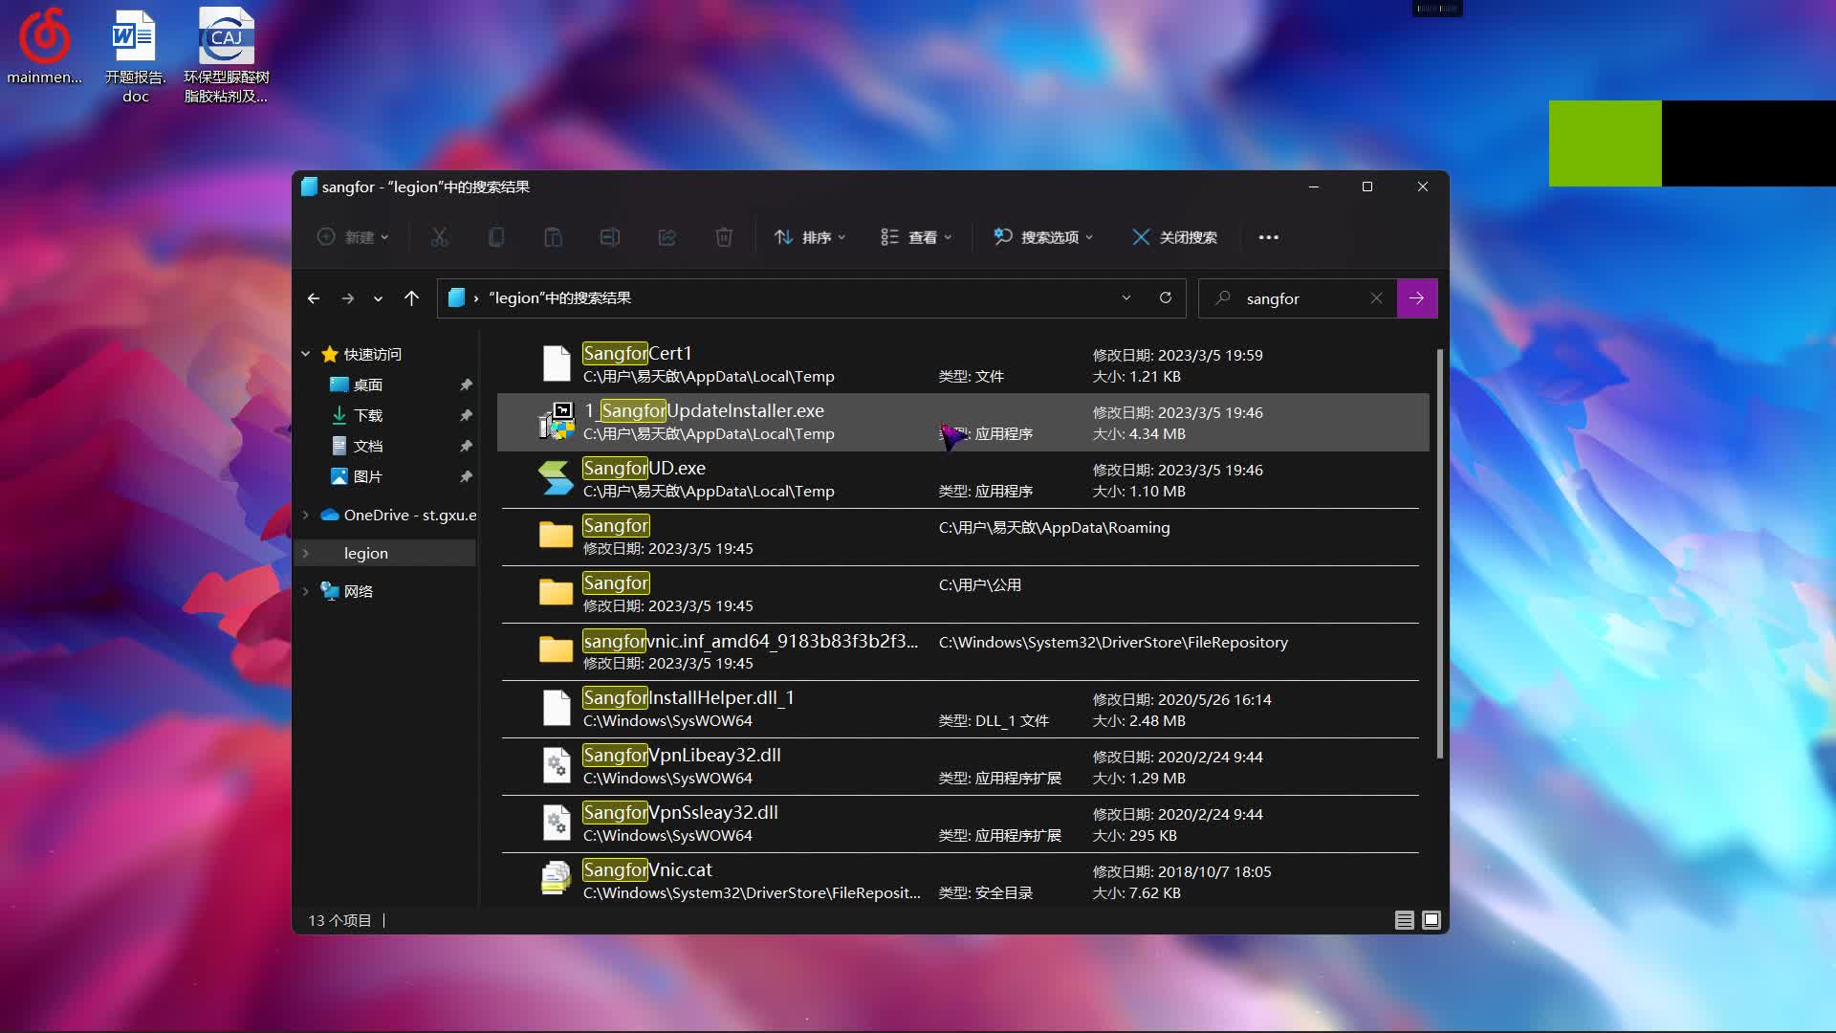Image resolution: width=1836 pixels, height=1033 pixels.
Task: Open the 排序 sort dropdown
Action: point(809,236)
